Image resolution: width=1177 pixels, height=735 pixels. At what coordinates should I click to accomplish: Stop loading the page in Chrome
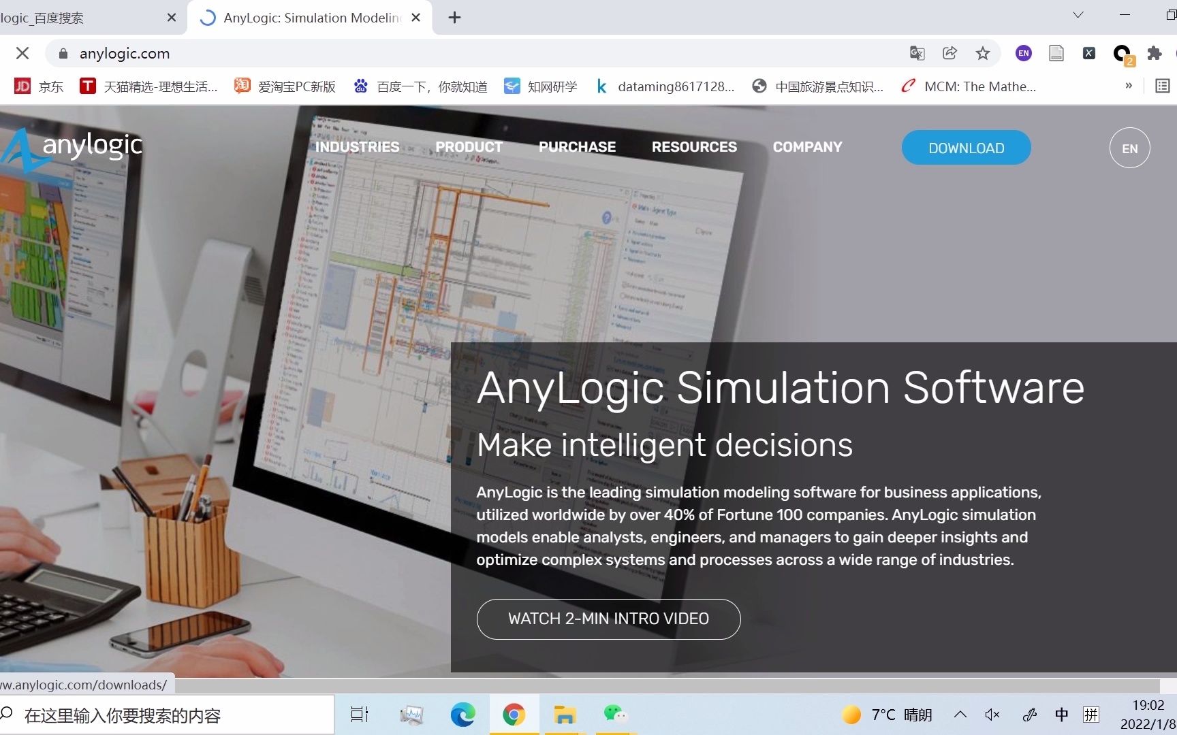[x=22, y=53]
